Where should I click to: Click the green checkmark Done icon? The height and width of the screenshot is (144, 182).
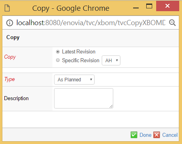tap(134, 135)
